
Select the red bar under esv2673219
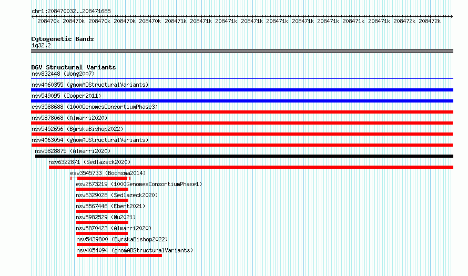point(102,189)
